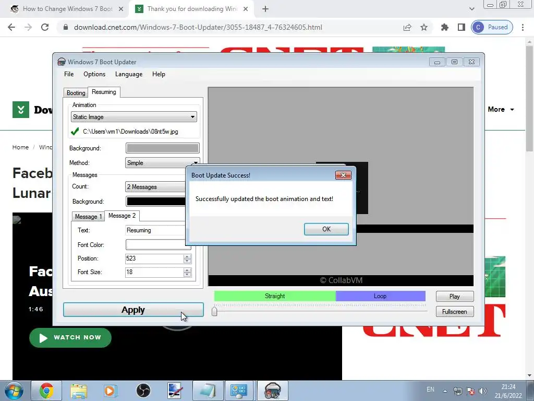Click the Font Size field showing 18
This screenshot has width=534, height=401.
tap(154, 272)
